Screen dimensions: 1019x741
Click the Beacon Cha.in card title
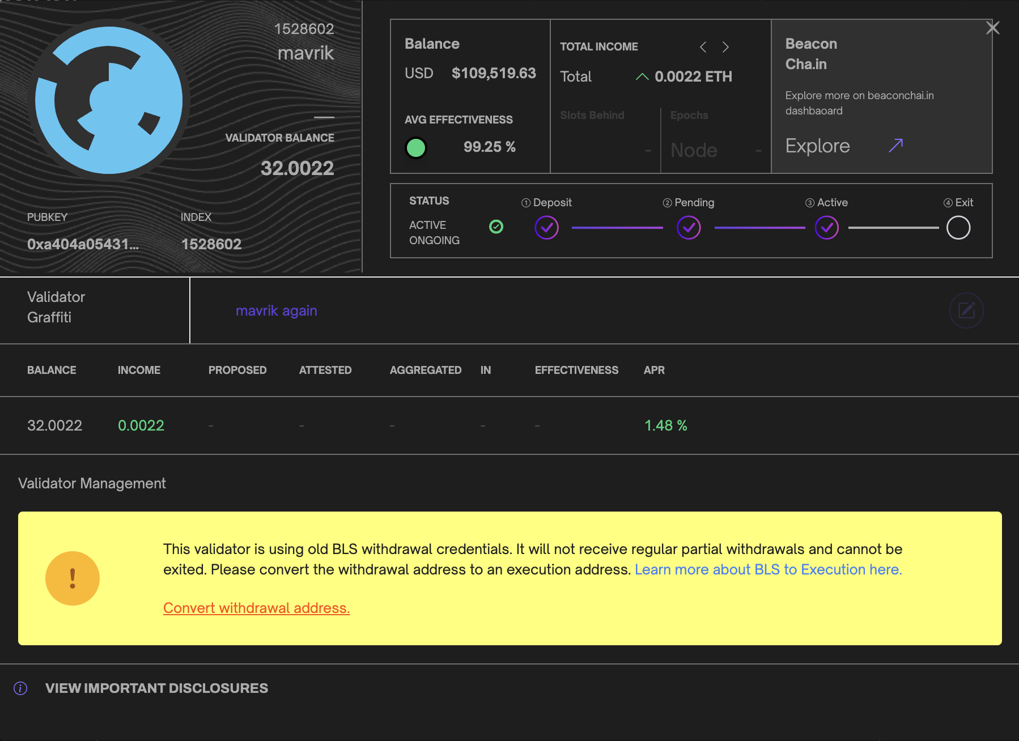click(x=811, y=54)
